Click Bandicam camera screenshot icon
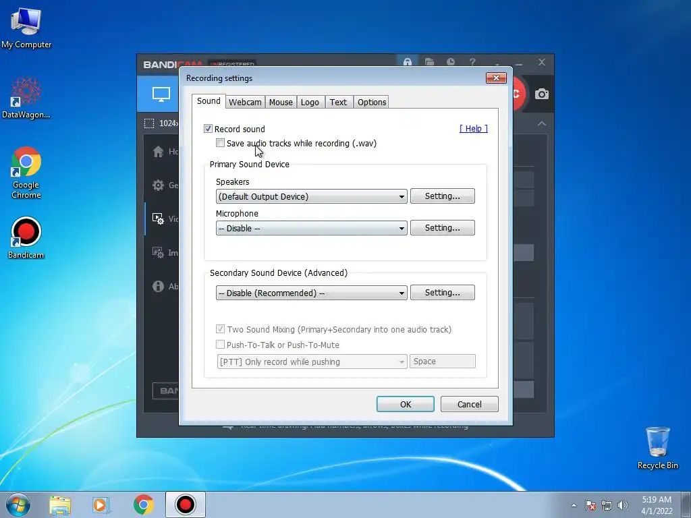The width and height of the screenshot is (691, 518). click(542, 94)
